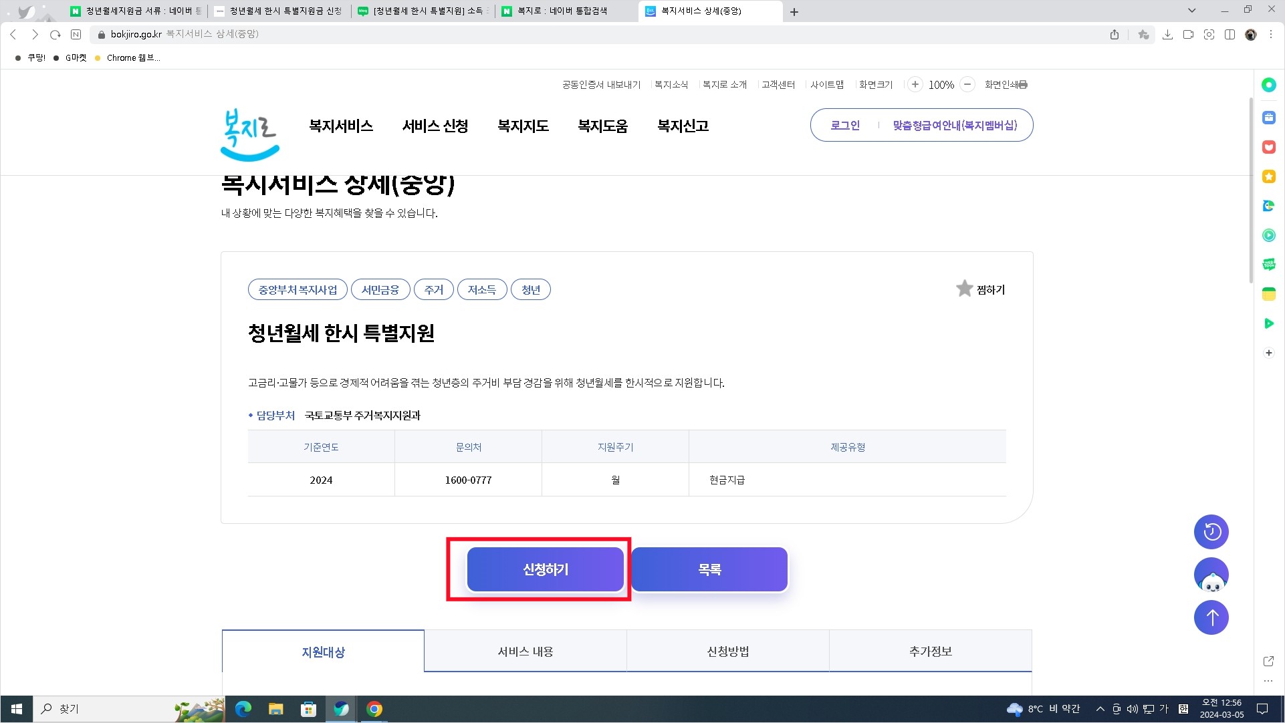
Task: Open the 복지서비스 menu
Action: (x=340, y=126)
